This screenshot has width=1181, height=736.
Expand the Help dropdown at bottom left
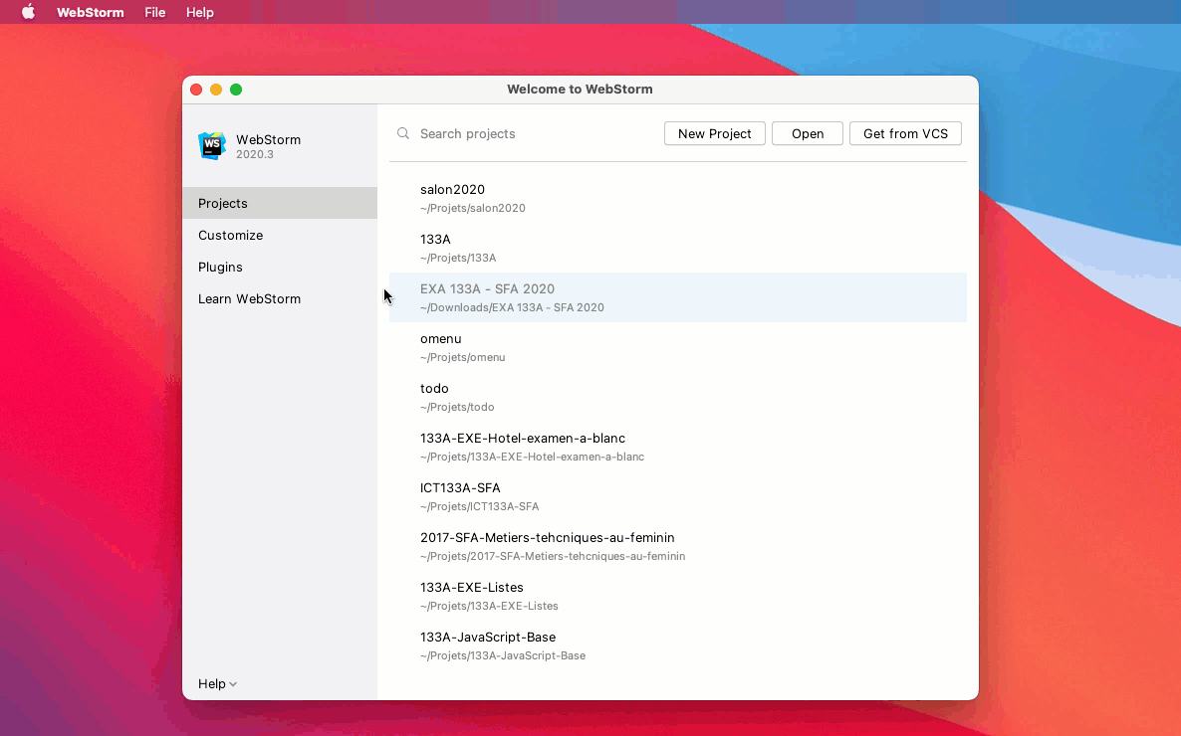pyautogui.click(x=218, y=683)
